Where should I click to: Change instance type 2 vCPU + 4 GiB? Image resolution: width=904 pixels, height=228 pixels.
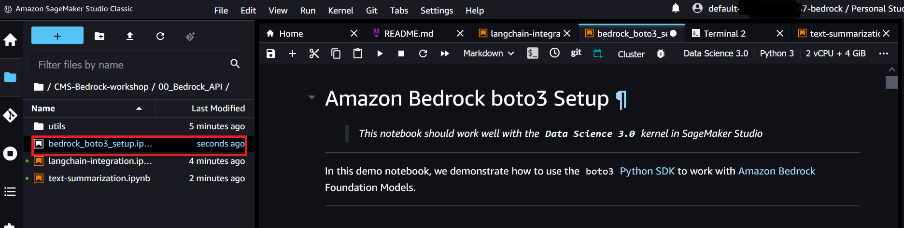835,54
